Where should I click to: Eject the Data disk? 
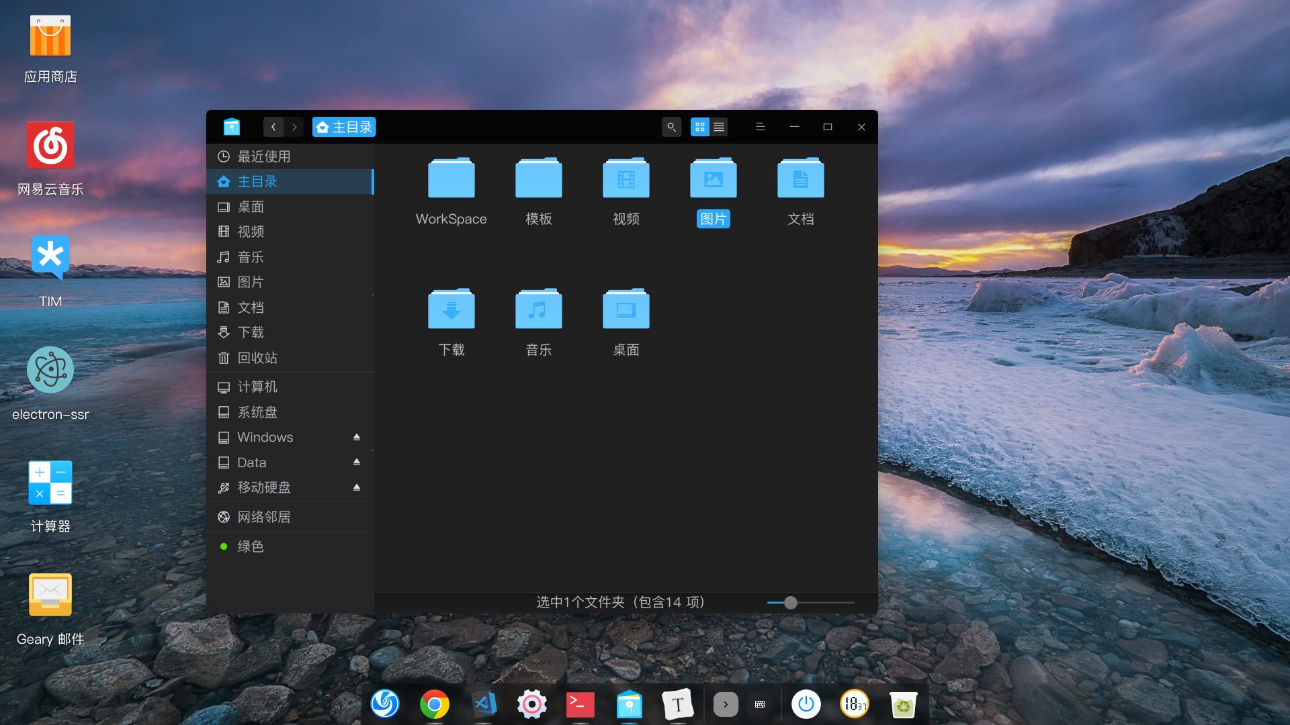(x=357, y=463)
